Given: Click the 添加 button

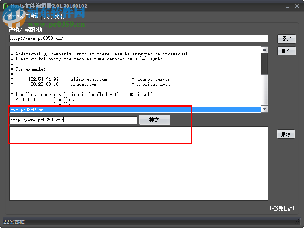Looking at the screenshot, I should coord(287,39).
